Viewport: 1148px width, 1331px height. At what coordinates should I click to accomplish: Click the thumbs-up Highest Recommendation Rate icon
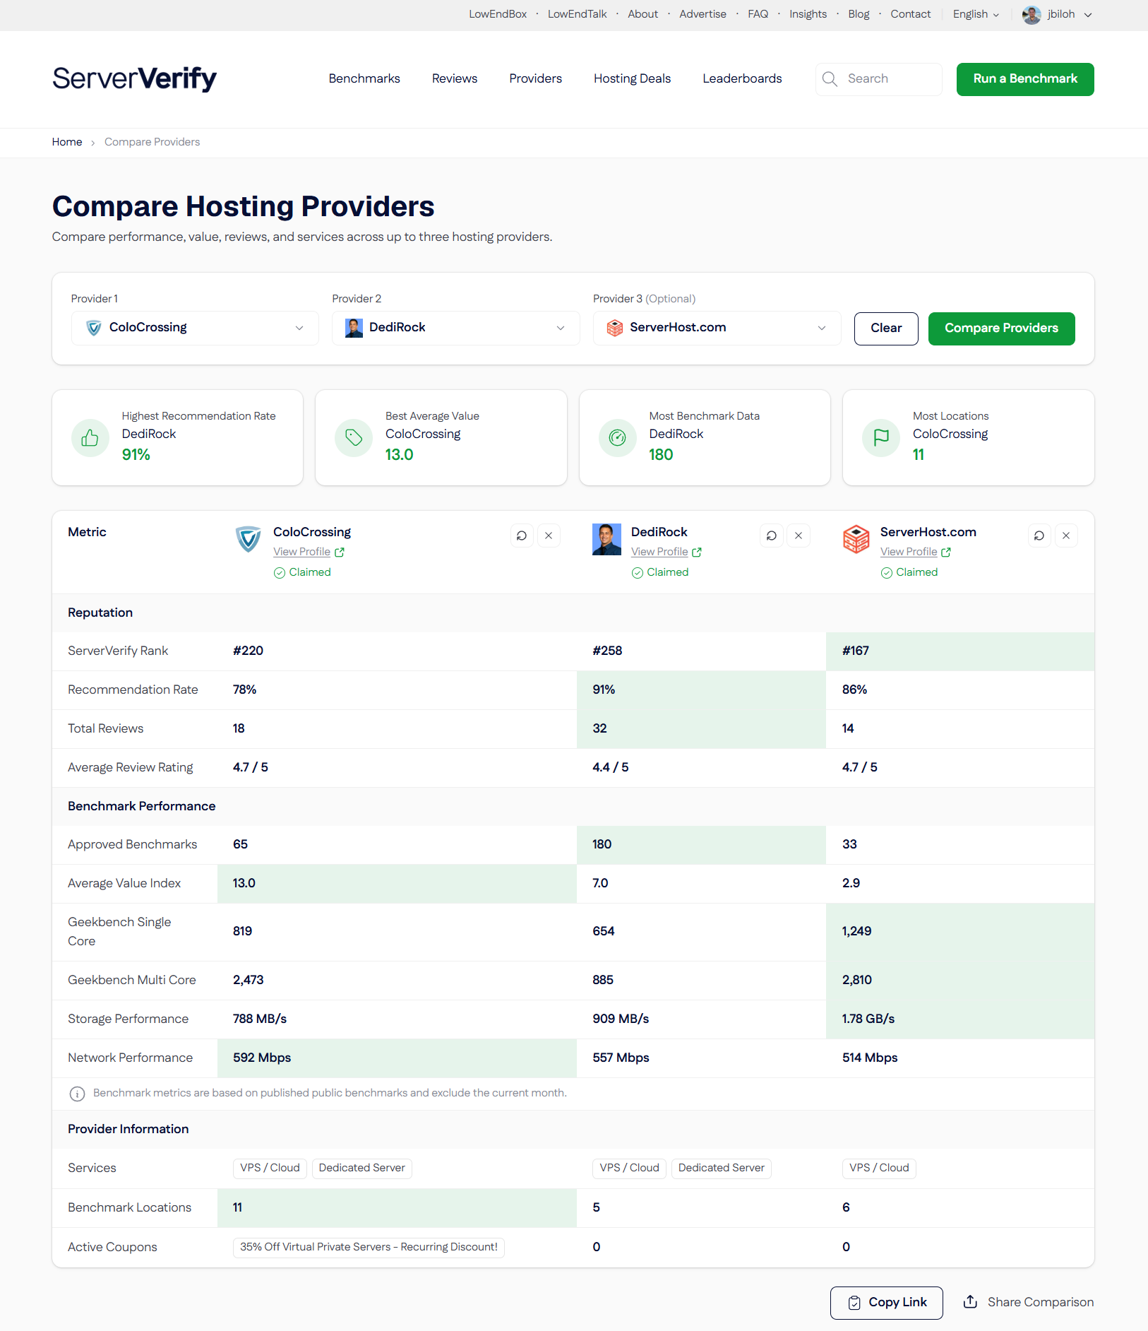pyautogui.click(x=90, y=438)
